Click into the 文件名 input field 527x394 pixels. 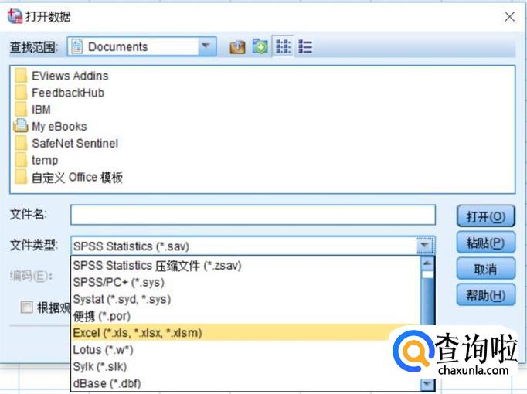coord(253,215)
